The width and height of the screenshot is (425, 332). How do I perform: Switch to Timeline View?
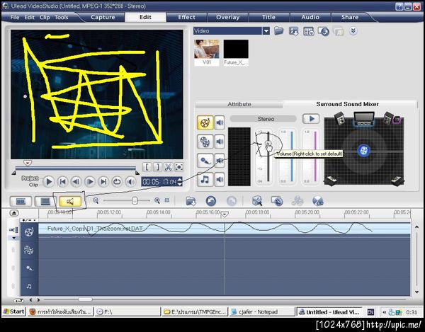click(45, 201)
